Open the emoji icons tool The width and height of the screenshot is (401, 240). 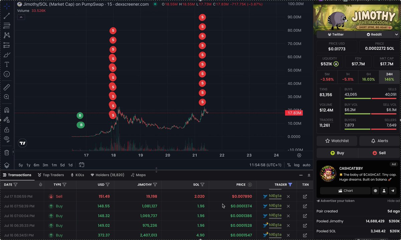pos(7,74)
